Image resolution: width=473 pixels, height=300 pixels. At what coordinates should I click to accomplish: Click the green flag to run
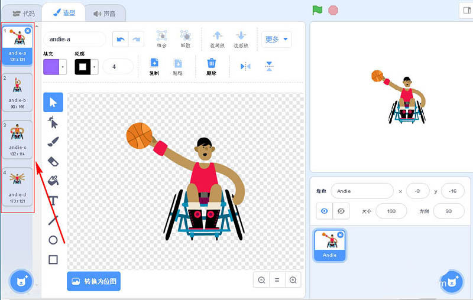318,10
